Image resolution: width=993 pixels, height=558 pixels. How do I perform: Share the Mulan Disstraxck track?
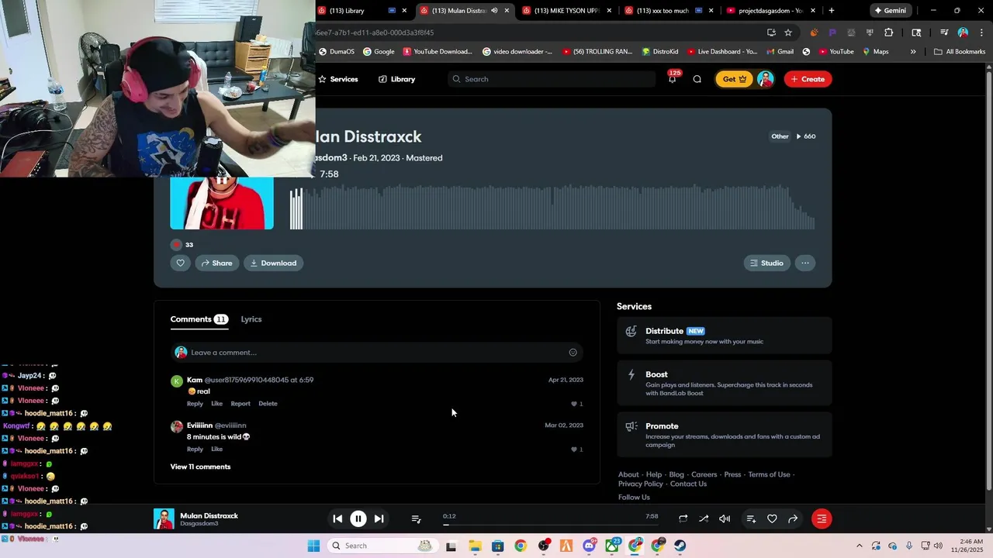[216, 263]
